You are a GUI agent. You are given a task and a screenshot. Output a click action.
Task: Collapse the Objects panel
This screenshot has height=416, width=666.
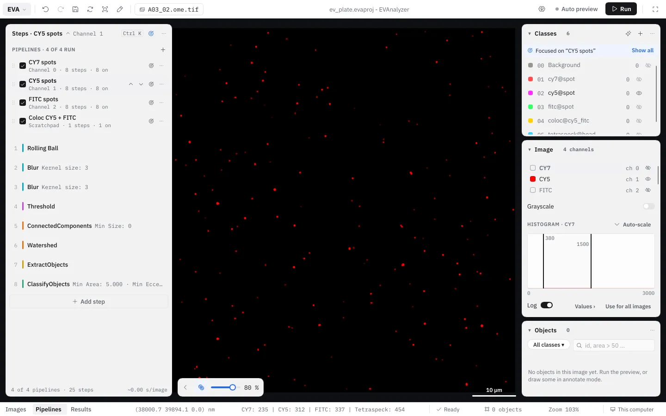coord(530,330)
